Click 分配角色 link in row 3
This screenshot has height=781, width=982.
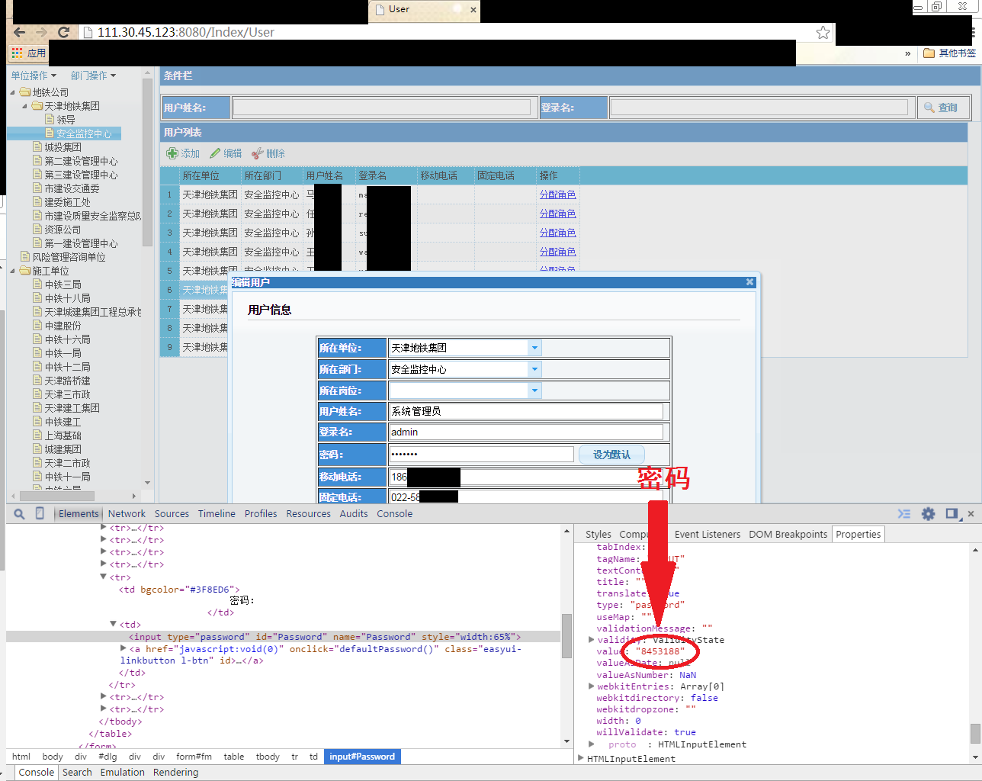pos(558,233)
